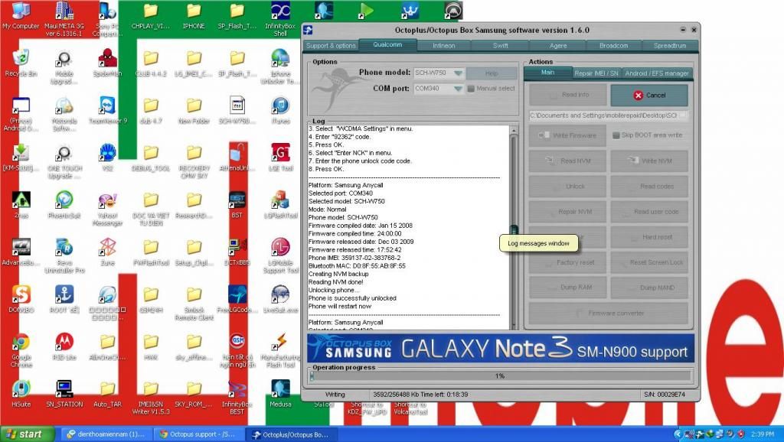Click the Log window vertical scrollbar
Screen dimensions: 784x442
tap(514, 227)
